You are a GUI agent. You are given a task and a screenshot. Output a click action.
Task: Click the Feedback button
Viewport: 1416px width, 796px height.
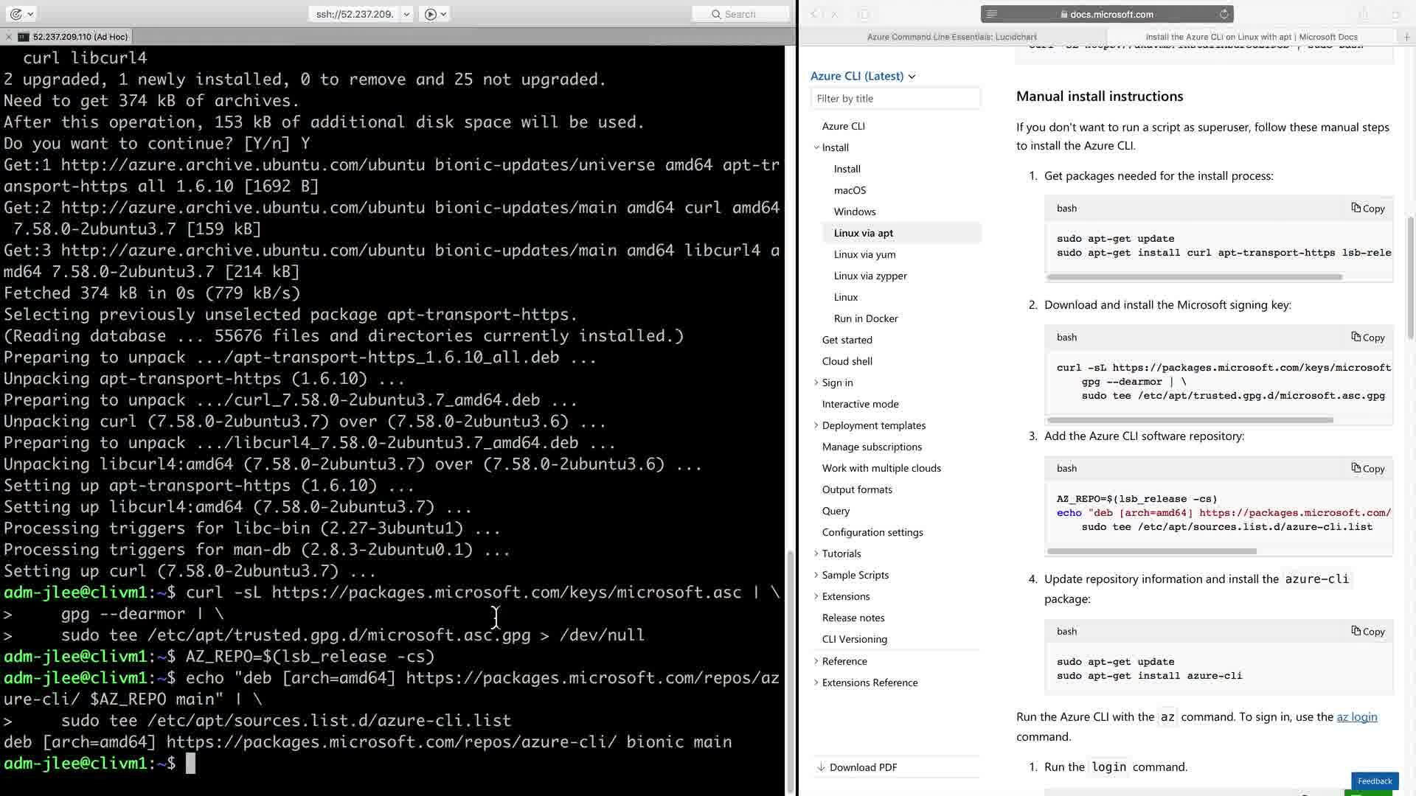1374,781
